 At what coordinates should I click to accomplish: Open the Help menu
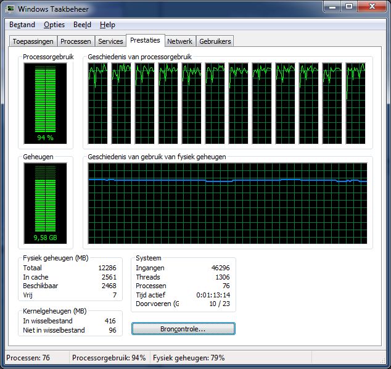tap(107, 25)
